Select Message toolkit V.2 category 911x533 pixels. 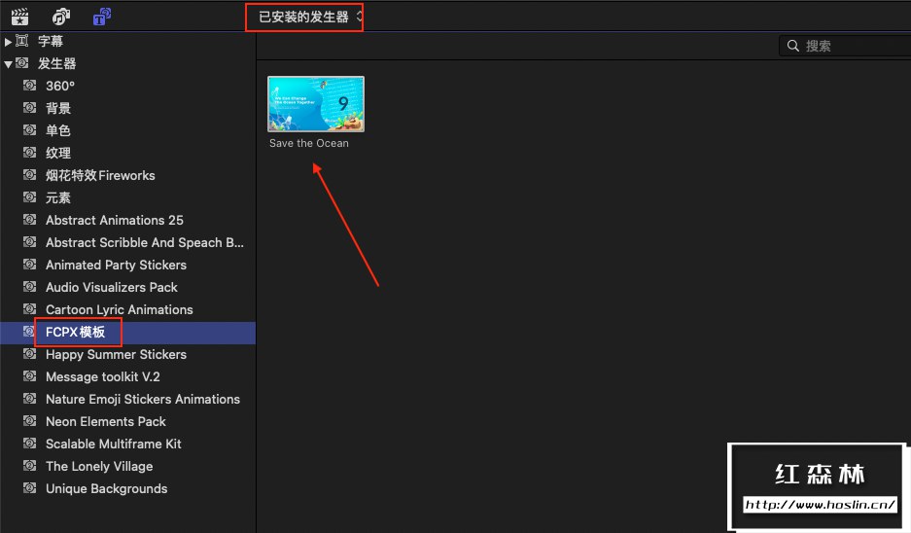127,376
